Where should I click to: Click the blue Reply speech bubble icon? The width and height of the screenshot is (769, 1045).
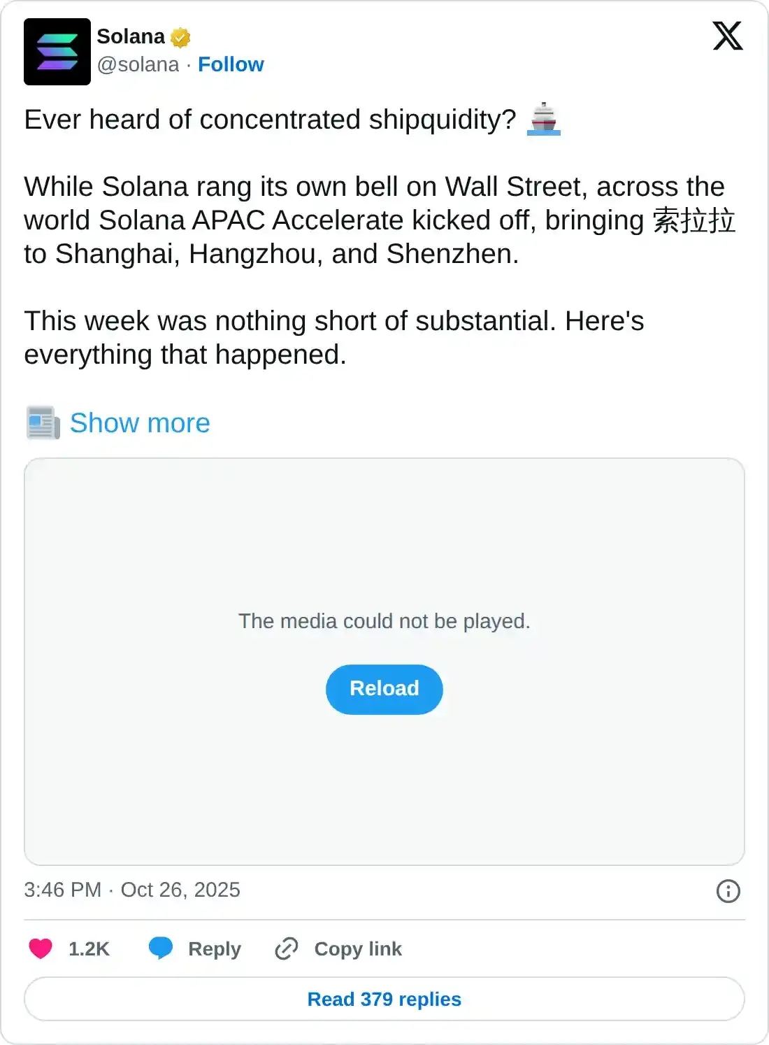160,948
